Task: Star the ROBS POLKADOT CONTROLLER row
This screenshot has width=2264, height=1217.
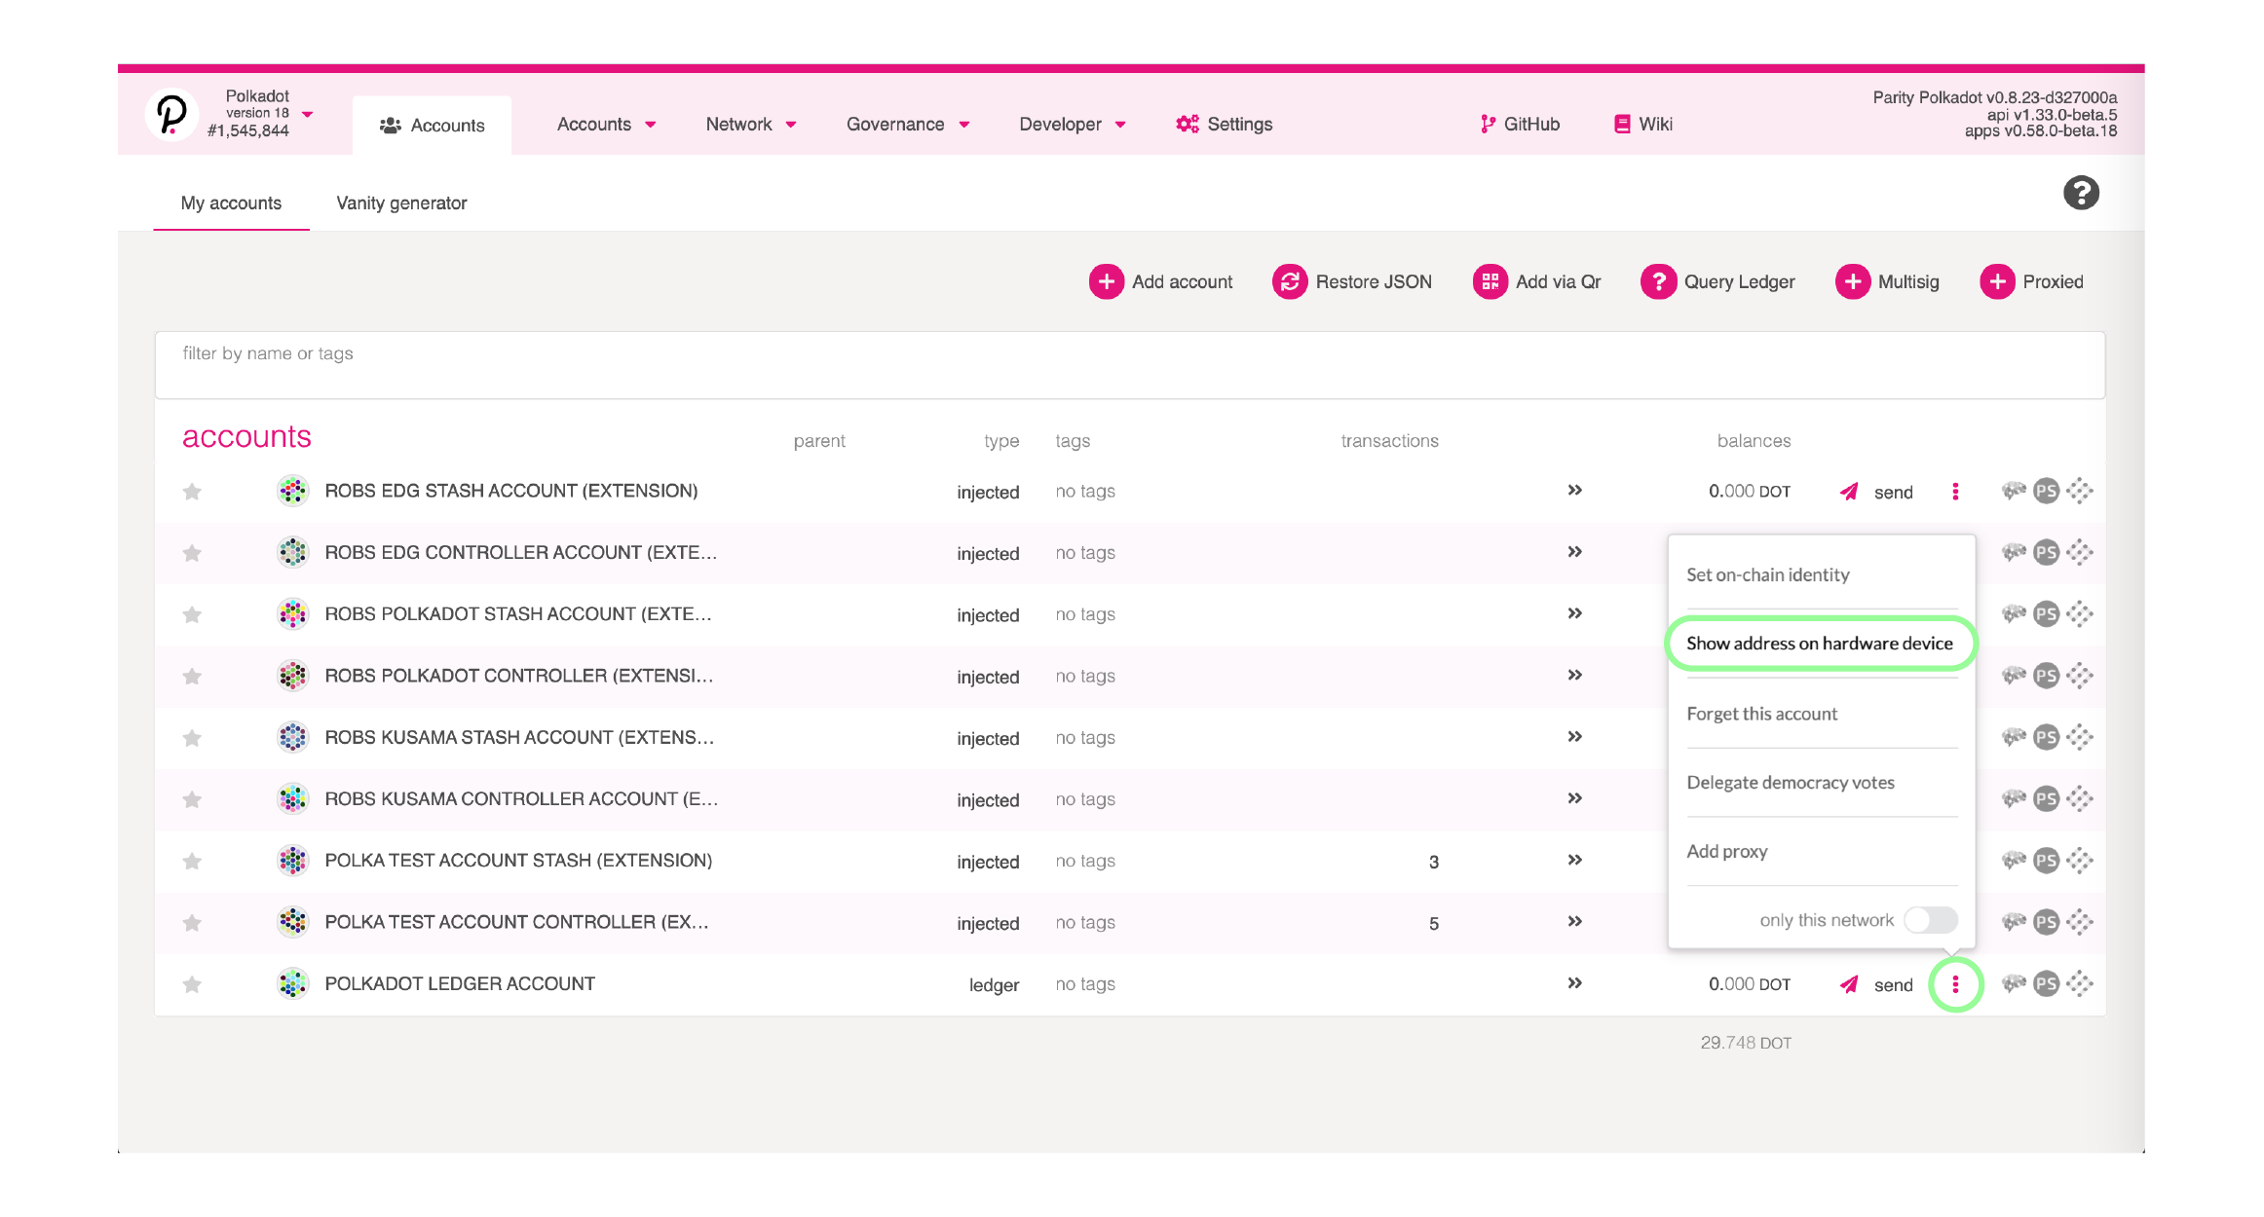Action: 192,676
